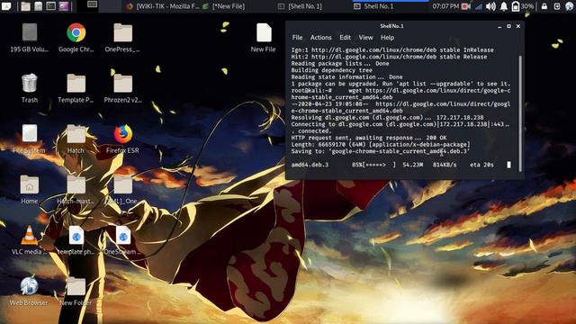Click the Shell No. 1 title bar
The height and width of the screenshot is (324, 576).
pos(391,26)
